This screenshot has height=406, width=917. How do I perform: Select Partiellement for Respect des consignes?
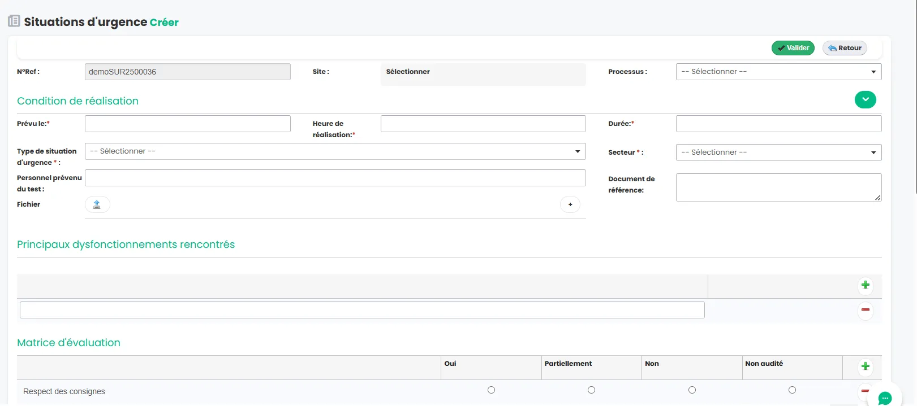[x=591, y=390]
